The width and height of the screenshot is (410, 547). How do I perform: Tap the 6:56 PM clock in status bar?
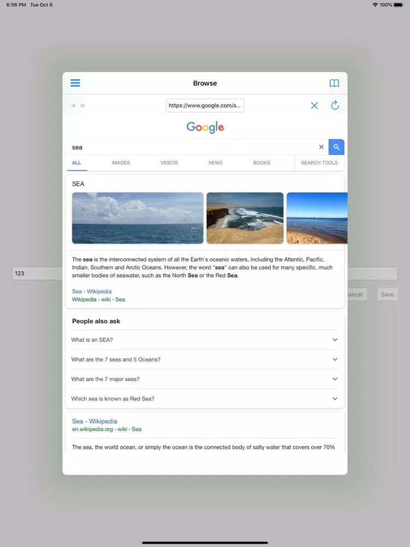coord(16,5)
